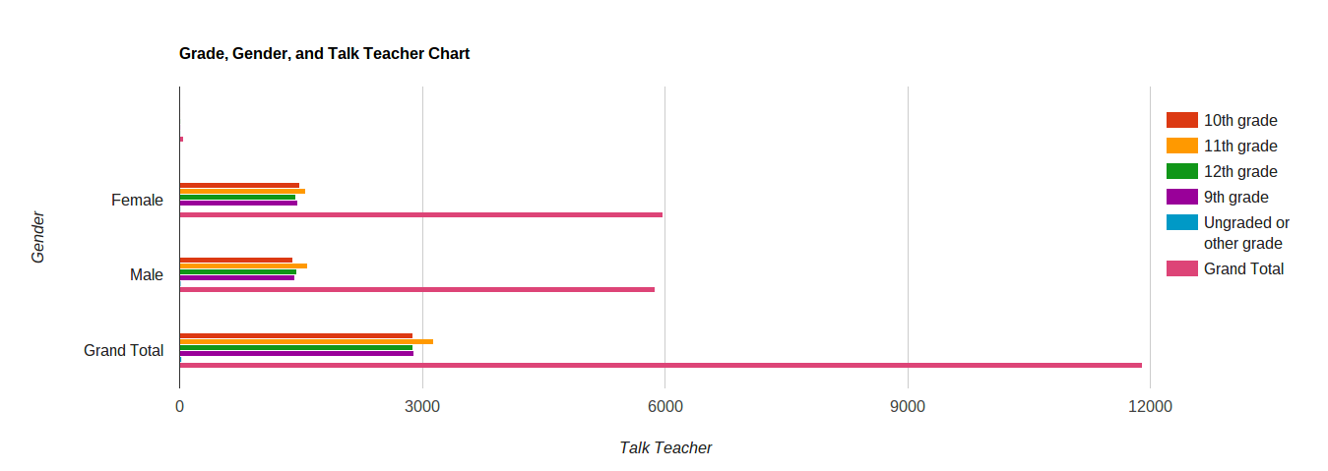Click the 9th grade purple legend swatch
The image size is (1328, 471).
tap(1181, 197)
